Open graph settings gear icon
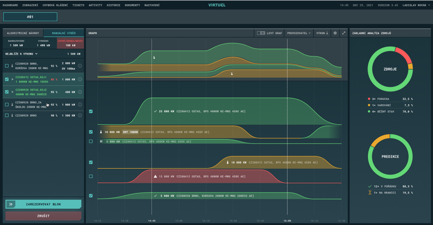Screen dimensions: 433x225 [335, 33]
